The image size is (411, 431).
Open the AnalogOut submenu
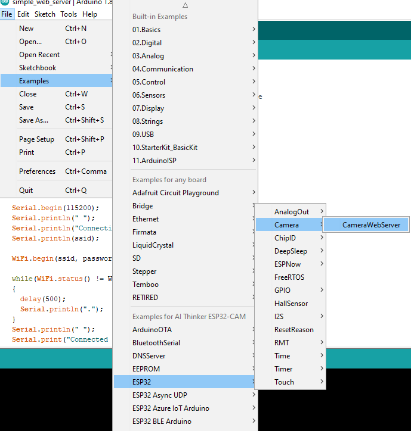[291, 212]
